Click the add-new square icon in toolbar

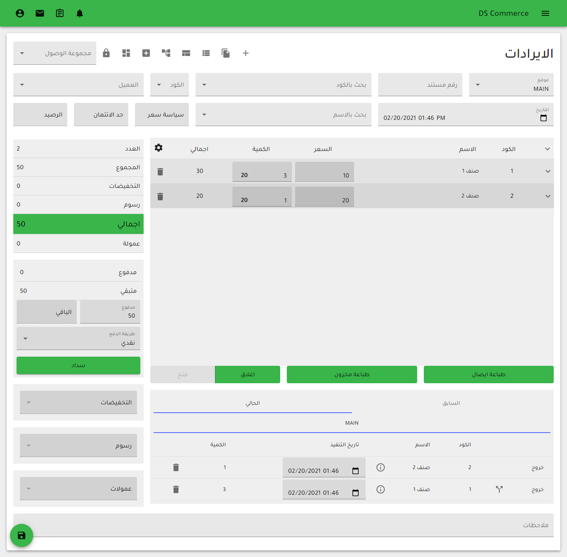tap(146, 53)
